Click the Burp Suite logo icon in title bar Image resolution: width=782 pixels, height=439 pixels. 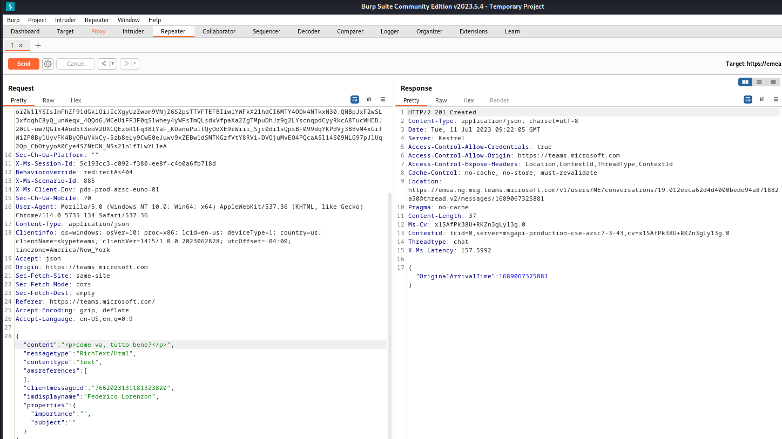click(x=10, y=6)
